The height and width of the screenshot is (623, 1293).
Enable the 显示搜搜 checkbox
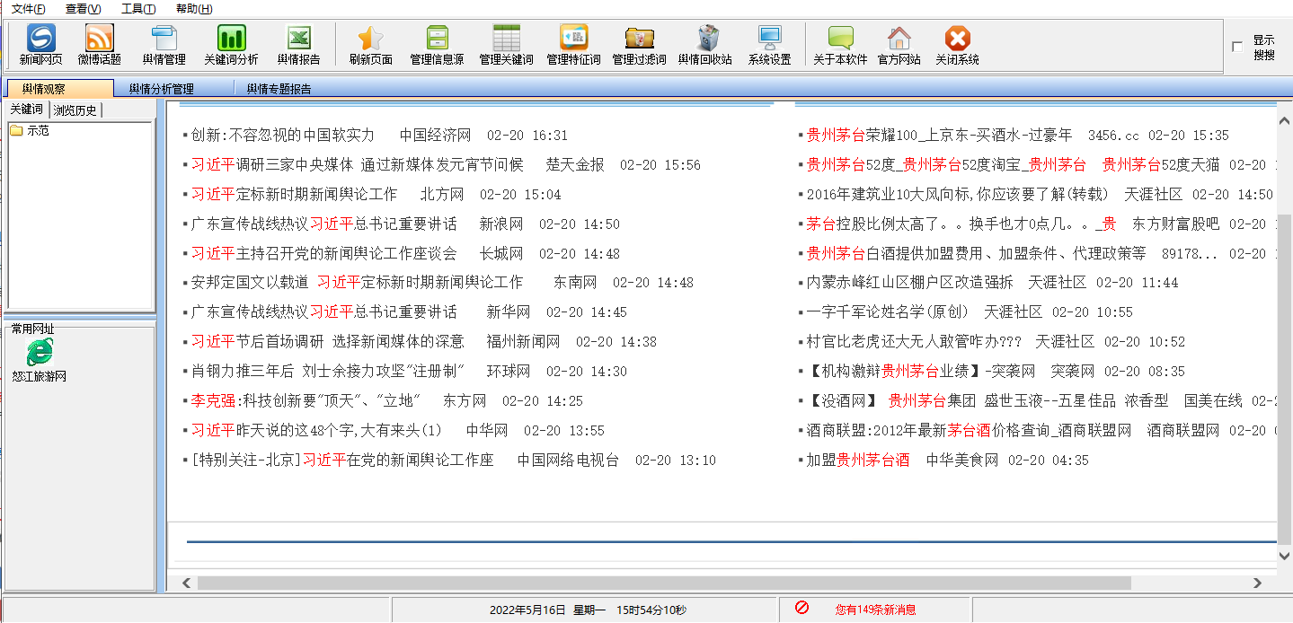tap(1237, 47)
